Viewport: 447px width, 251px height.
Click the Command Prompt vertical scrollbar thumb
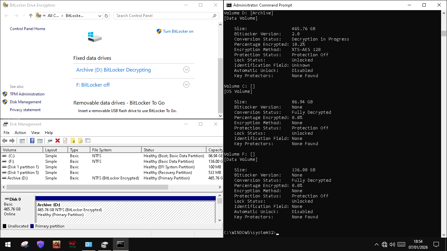pos(444,33)
